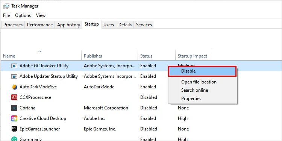
Task: Switch to the Performance tab
Action: tap(40, 25)
